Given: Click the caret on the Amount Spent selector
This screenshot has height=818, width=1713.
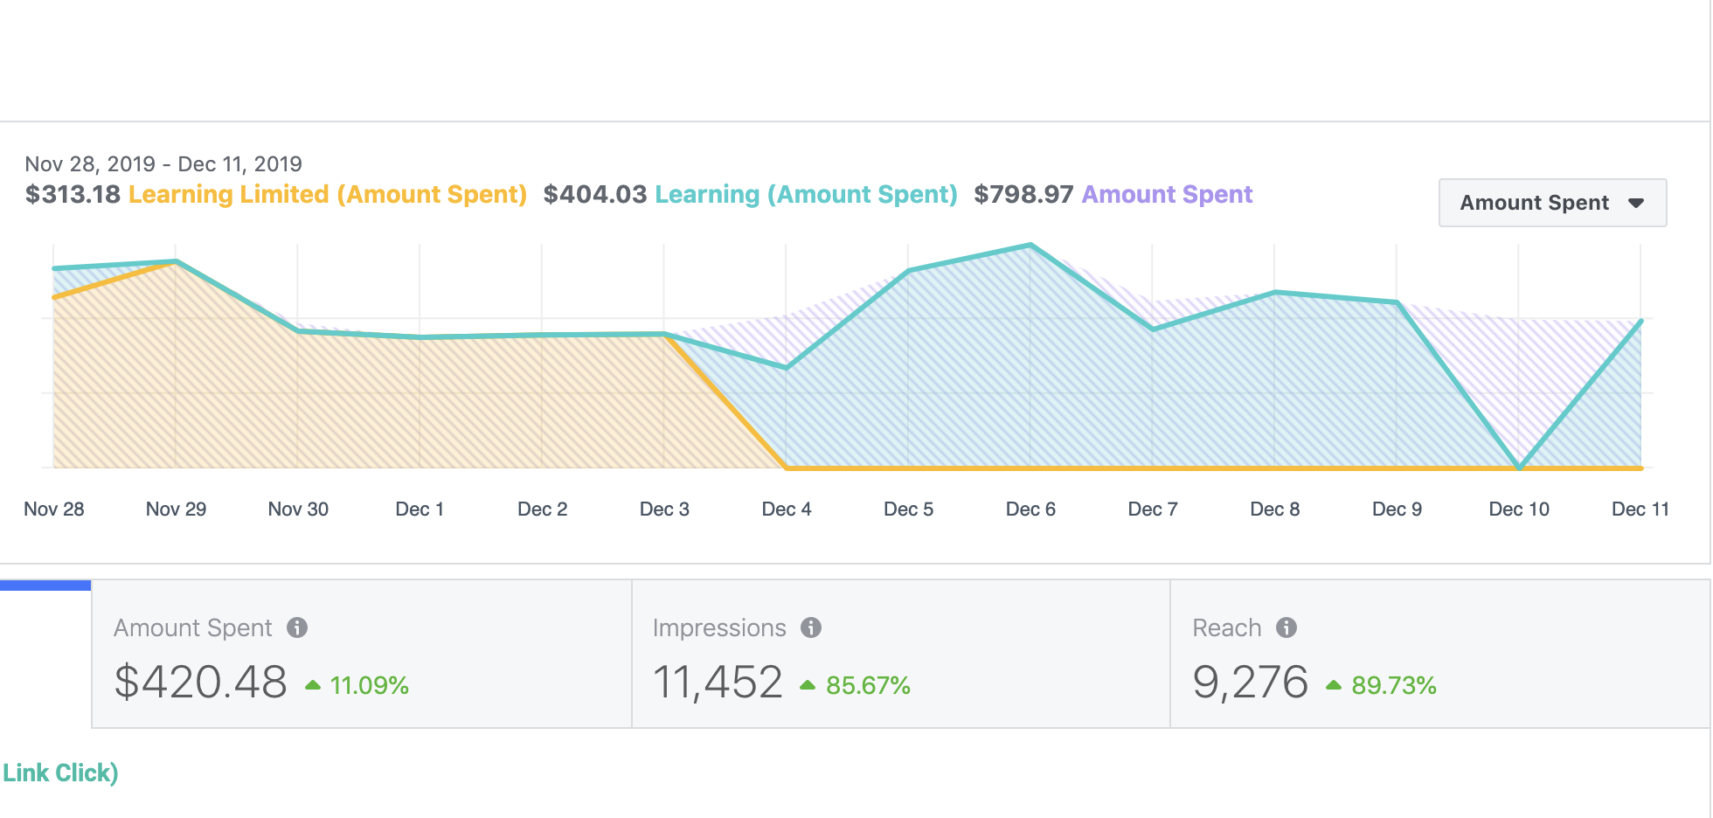Looking at the screenshot, I should point(1636,202).
